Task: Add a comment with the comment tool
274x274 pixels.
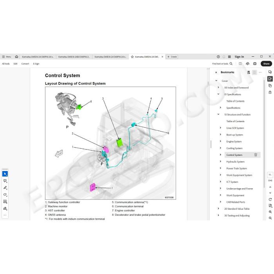Action: pyautogui.click(x=5, y=181)
